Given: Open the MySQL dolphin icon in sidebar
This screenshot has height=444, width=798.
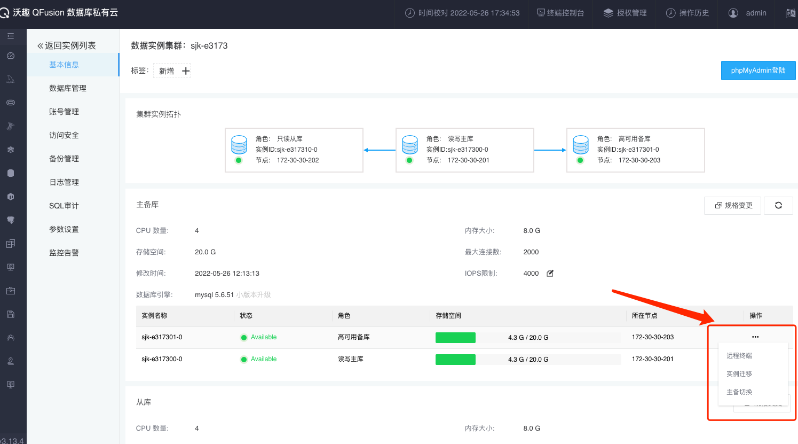Looking at the screenshot, I should (11, 79).
